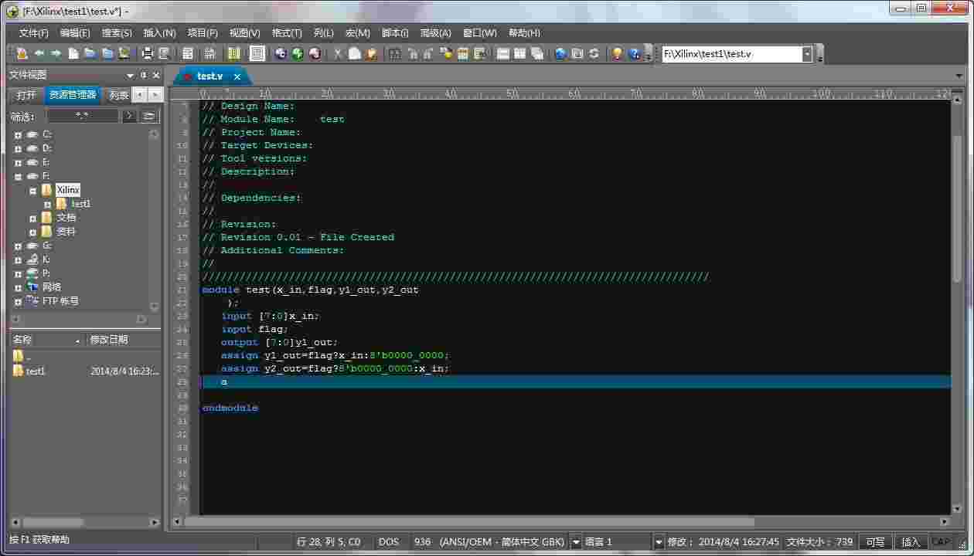Toggle 可写 writable mode in status bar
Viewport: 974px width, 556px height.
[874, 541]
